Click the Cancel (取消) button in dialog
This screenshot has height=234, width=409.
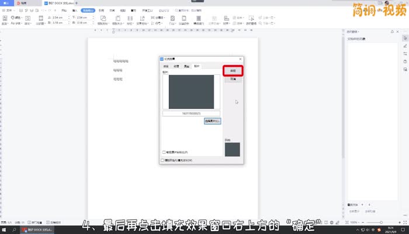pos(233,78)
